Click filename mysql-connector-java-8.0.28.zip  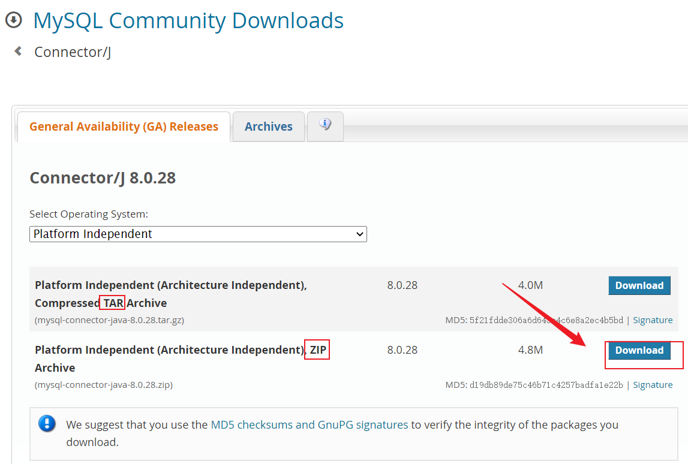104,385
